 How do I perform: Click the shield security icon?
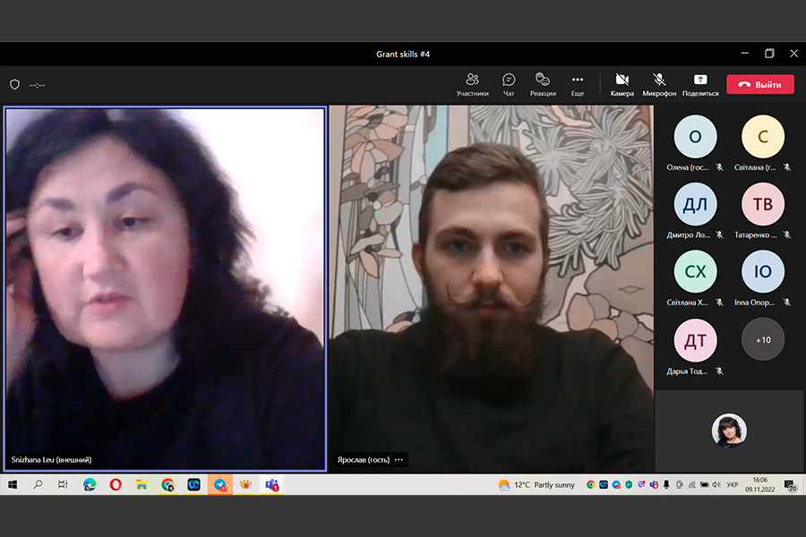click(x=15, y=84)
